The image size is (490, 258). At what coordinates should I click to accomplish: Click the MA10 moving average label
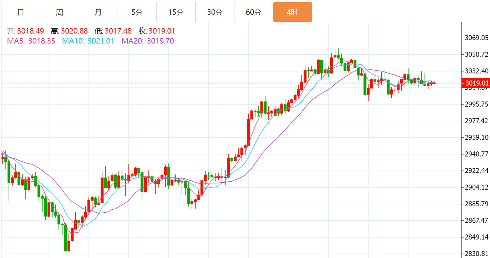88,41
